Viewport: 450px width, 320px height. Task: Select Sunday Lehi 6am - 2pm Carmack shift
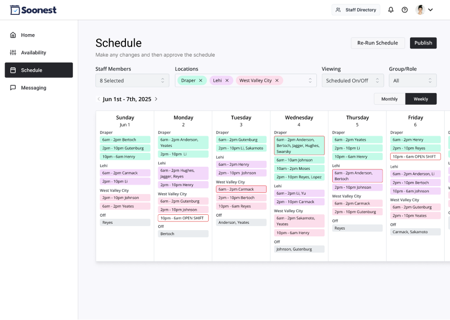(x=125, y=173)
